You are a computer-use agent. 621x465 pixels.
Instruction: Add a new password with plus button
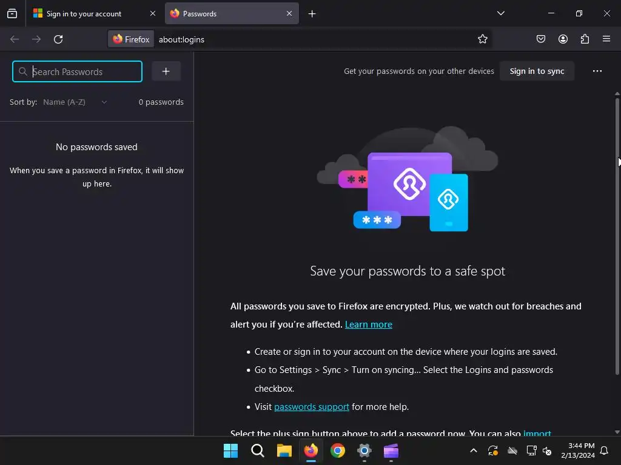point(166,71)
